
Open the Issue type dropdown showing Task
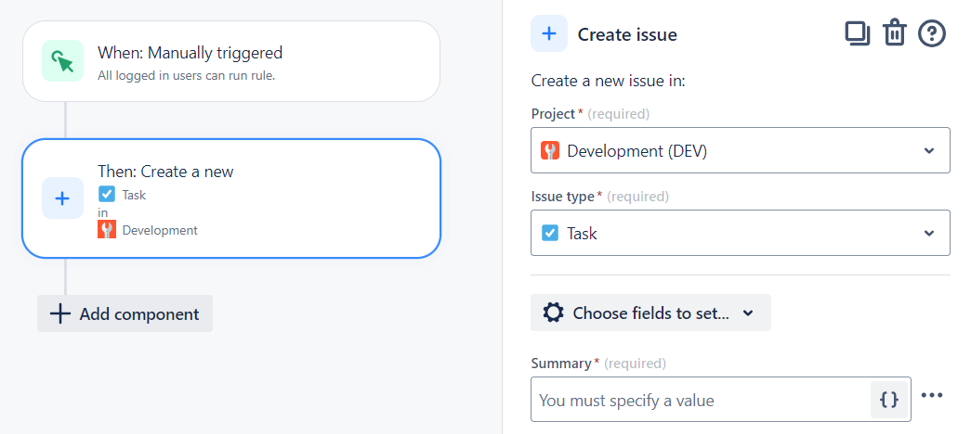tap(740, 233)
